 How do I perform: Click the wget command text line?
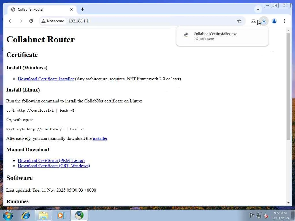(45, 129)
